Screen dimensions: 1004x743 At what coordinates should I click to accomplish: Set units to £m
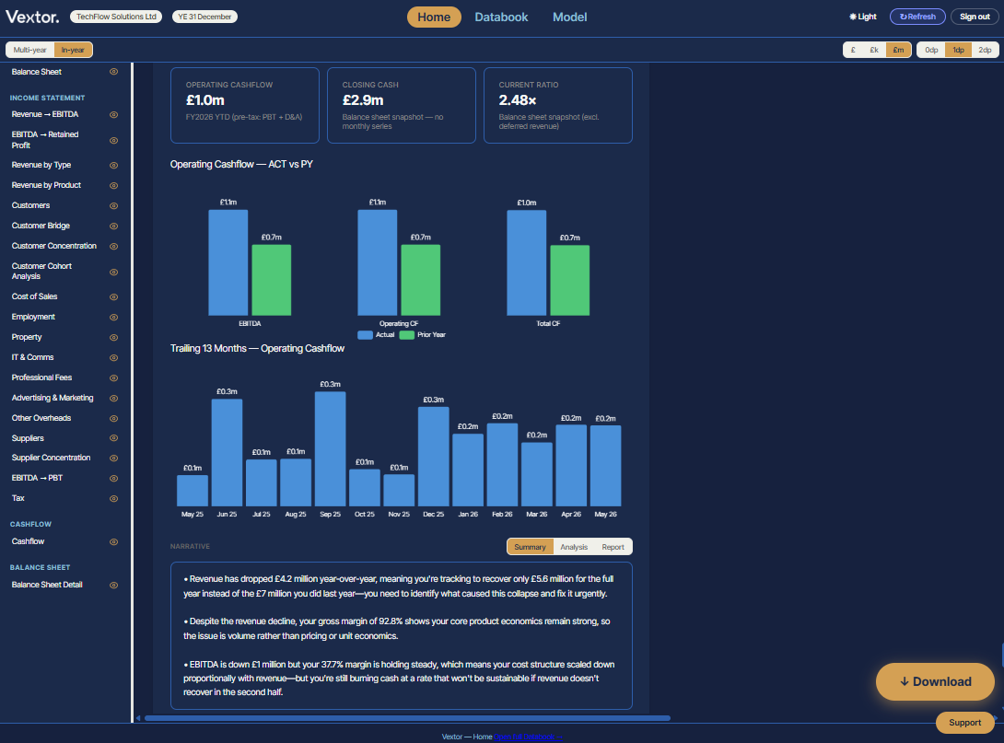[x=898, y=50]
